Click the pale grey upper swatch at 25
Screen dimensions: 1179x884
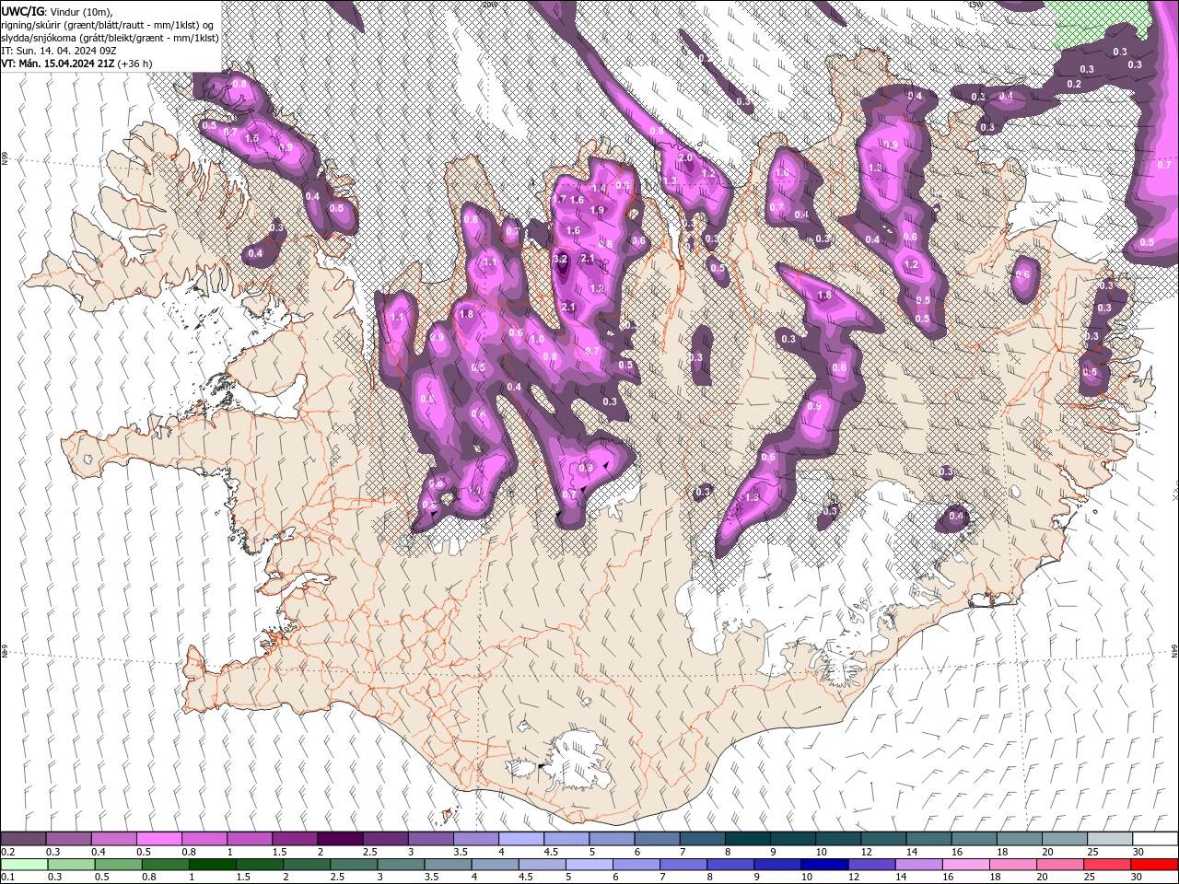tap(1109, 839)
